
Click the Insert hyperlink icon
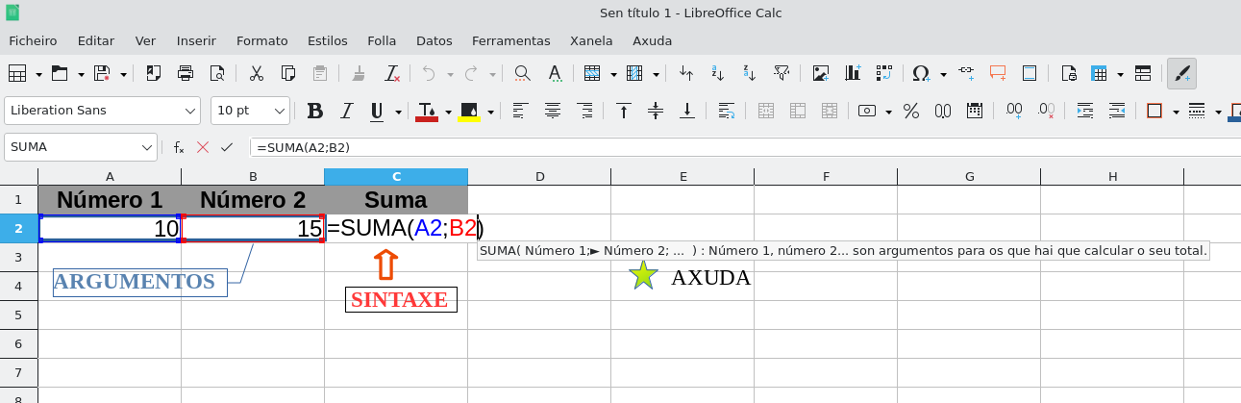tap(965, 73)
